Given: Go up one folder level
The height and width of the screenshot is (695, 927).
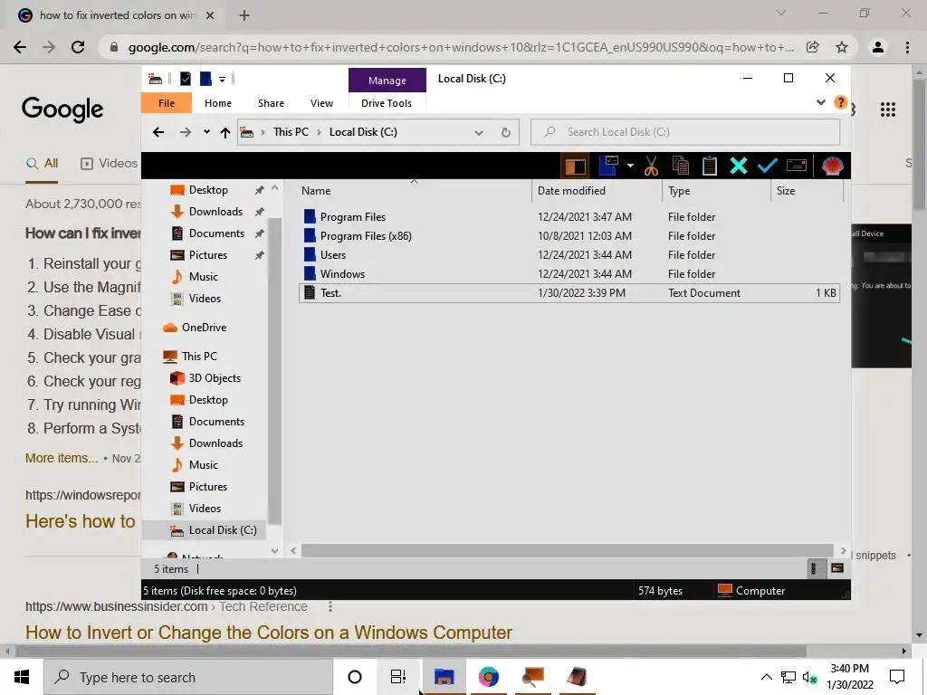Looking at the screenshot, I should [225, 132].
